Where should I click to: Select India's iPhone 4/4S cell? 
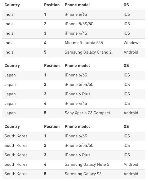coord(76,33)
